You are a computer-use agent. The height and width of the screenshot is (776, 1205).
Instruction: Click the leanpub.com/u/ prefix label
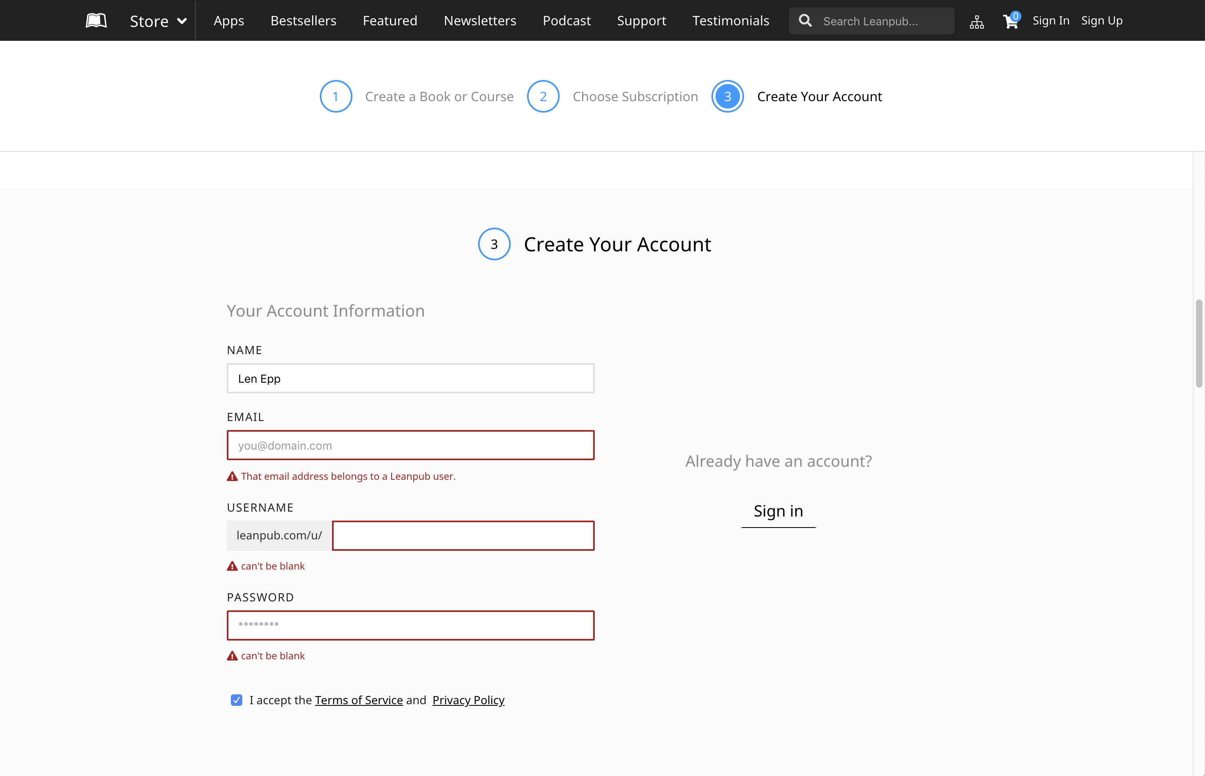[x=279, y=536]
